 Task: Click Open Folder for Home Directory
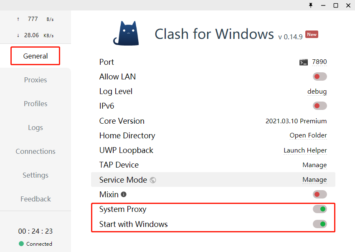pos(308,135)
